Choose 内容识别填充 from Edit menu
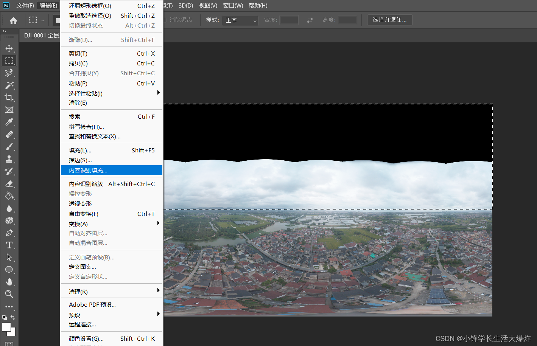Screen dimensions: 537x346 tap(112, 170)
